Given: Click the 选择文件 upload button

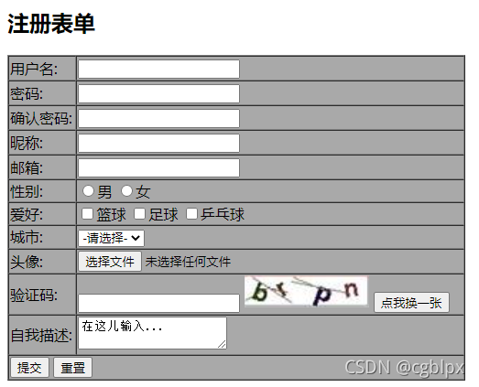Looking at the screenshot, I should coord(110,262).
